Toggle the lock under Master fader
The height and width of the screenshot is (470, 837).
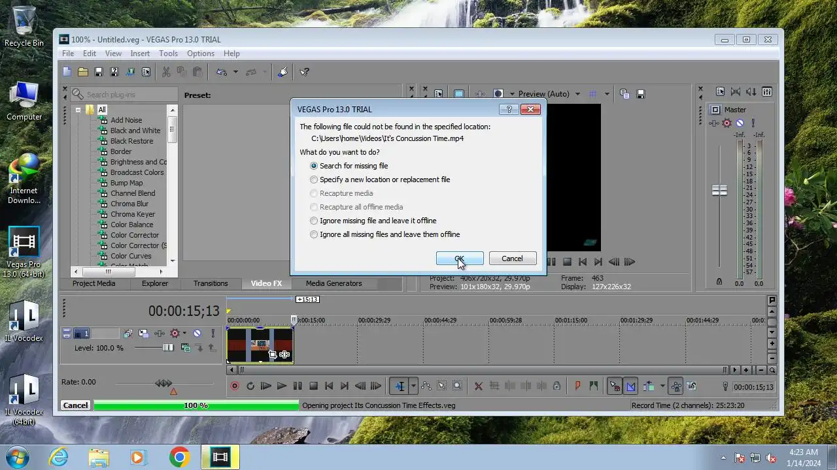[x=719, y=281]
